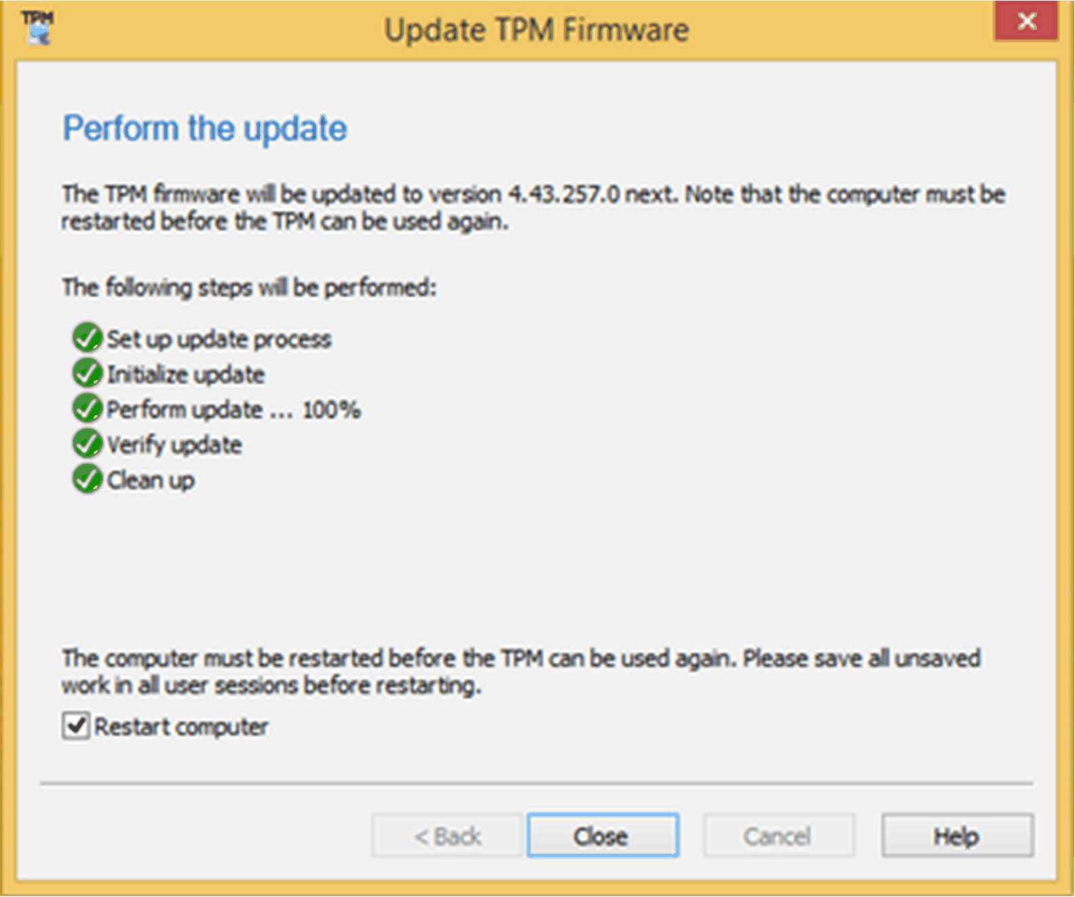Click the firmware version 4.43.257.0 text
Screen dimensions: 1075x897
pos(564,194)
